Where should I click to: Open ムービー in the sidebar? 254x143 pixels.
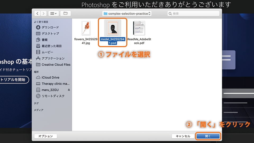[47, 52]
